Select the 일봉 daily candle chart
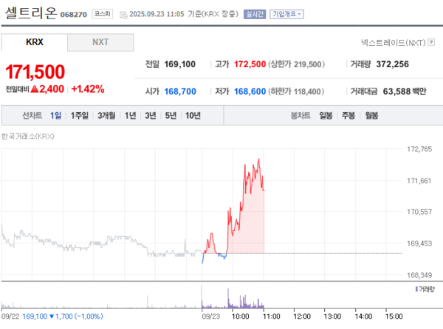 pyautogui.click(x=326, y=115)
